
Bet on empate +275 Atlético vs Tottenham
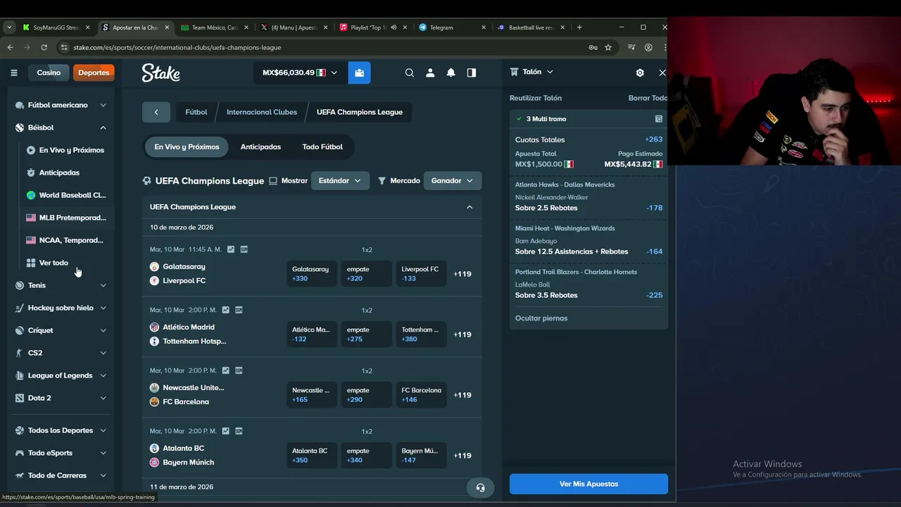(366, 334)
